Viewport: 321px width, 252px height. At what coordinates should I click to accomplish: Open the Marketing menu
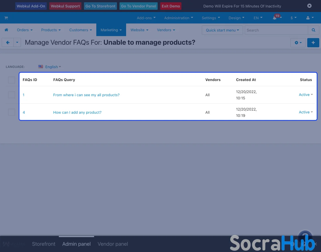(111, 30)
